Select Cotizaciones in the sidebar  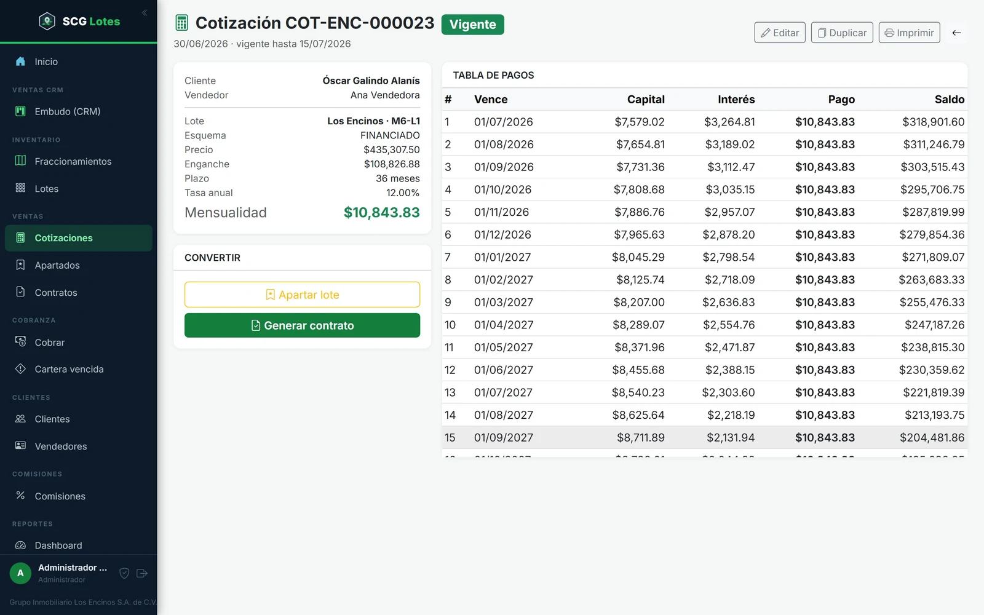(x=78, y=238)
